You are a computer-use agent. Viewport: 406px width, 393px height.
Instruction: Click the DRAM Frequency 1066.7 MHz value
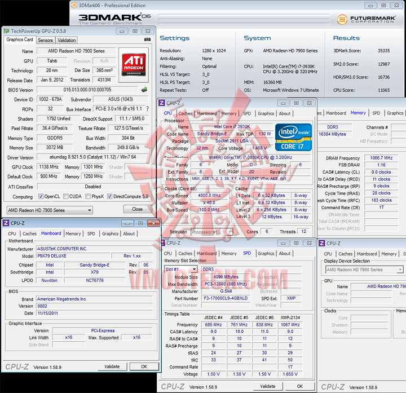click(x=381, y=158)
